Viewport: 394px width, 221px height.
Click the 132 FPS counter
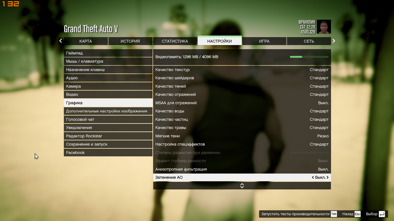click(10, 4)
